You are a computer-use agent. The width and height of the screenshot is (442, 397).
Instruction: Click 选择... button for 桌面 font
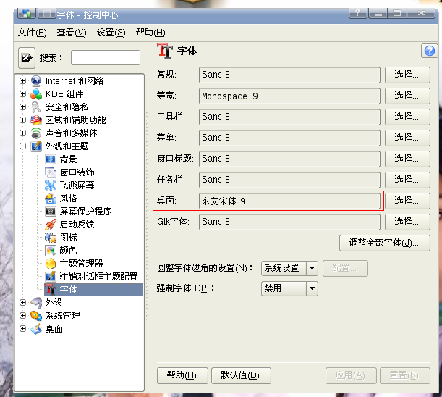[407, 201]
